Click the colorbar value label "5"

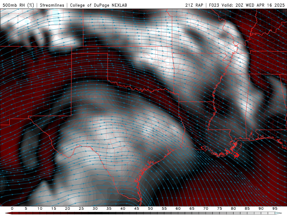coord(26,209)
